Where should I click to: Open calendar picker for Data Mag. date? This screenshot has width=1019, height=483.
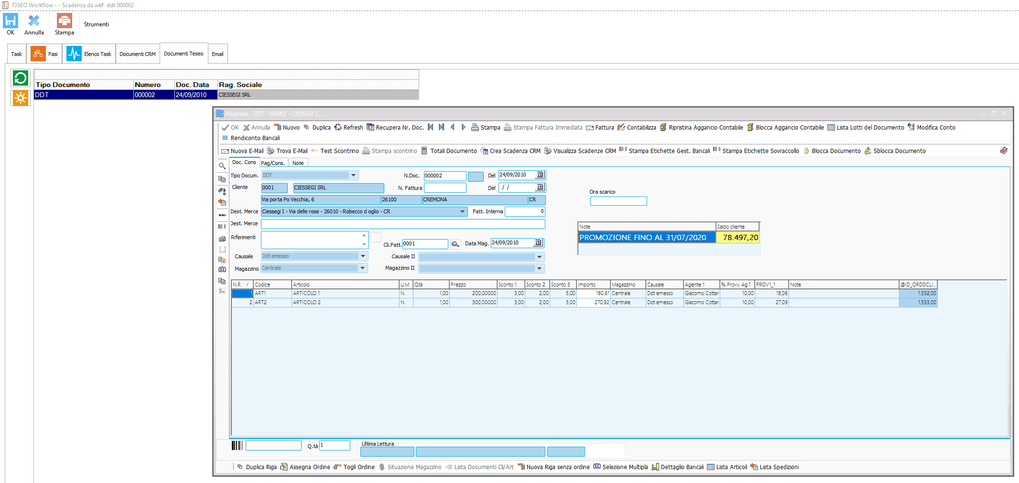(538, 243)
